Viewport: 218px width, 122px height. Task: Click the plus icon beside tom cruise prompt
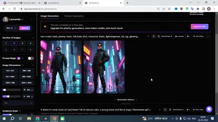(x=148, y=36)
